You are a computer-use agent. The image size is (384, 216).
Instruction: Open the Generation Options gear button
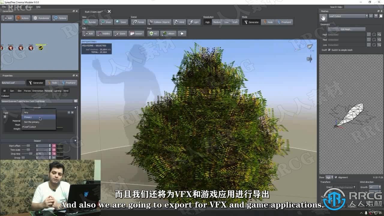click(60, 18)
